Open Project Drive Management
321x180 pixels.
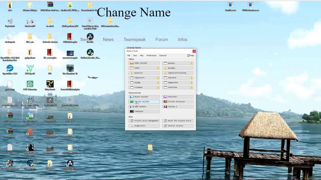[144, 121]
